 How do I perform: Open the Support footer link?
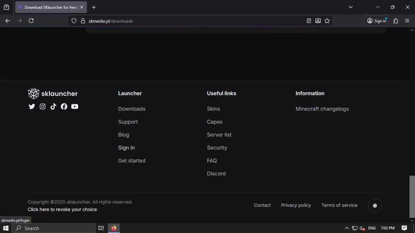click(x=128, y=122)
